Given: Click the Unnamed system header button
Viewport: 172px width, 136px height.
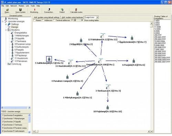Looking at the screenshot, I should 16,16.
